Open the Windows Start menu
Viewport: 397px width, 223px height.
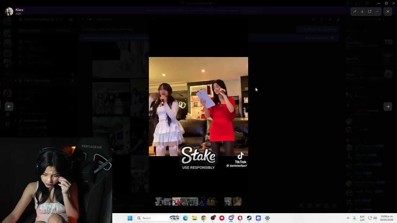(130, 218)
